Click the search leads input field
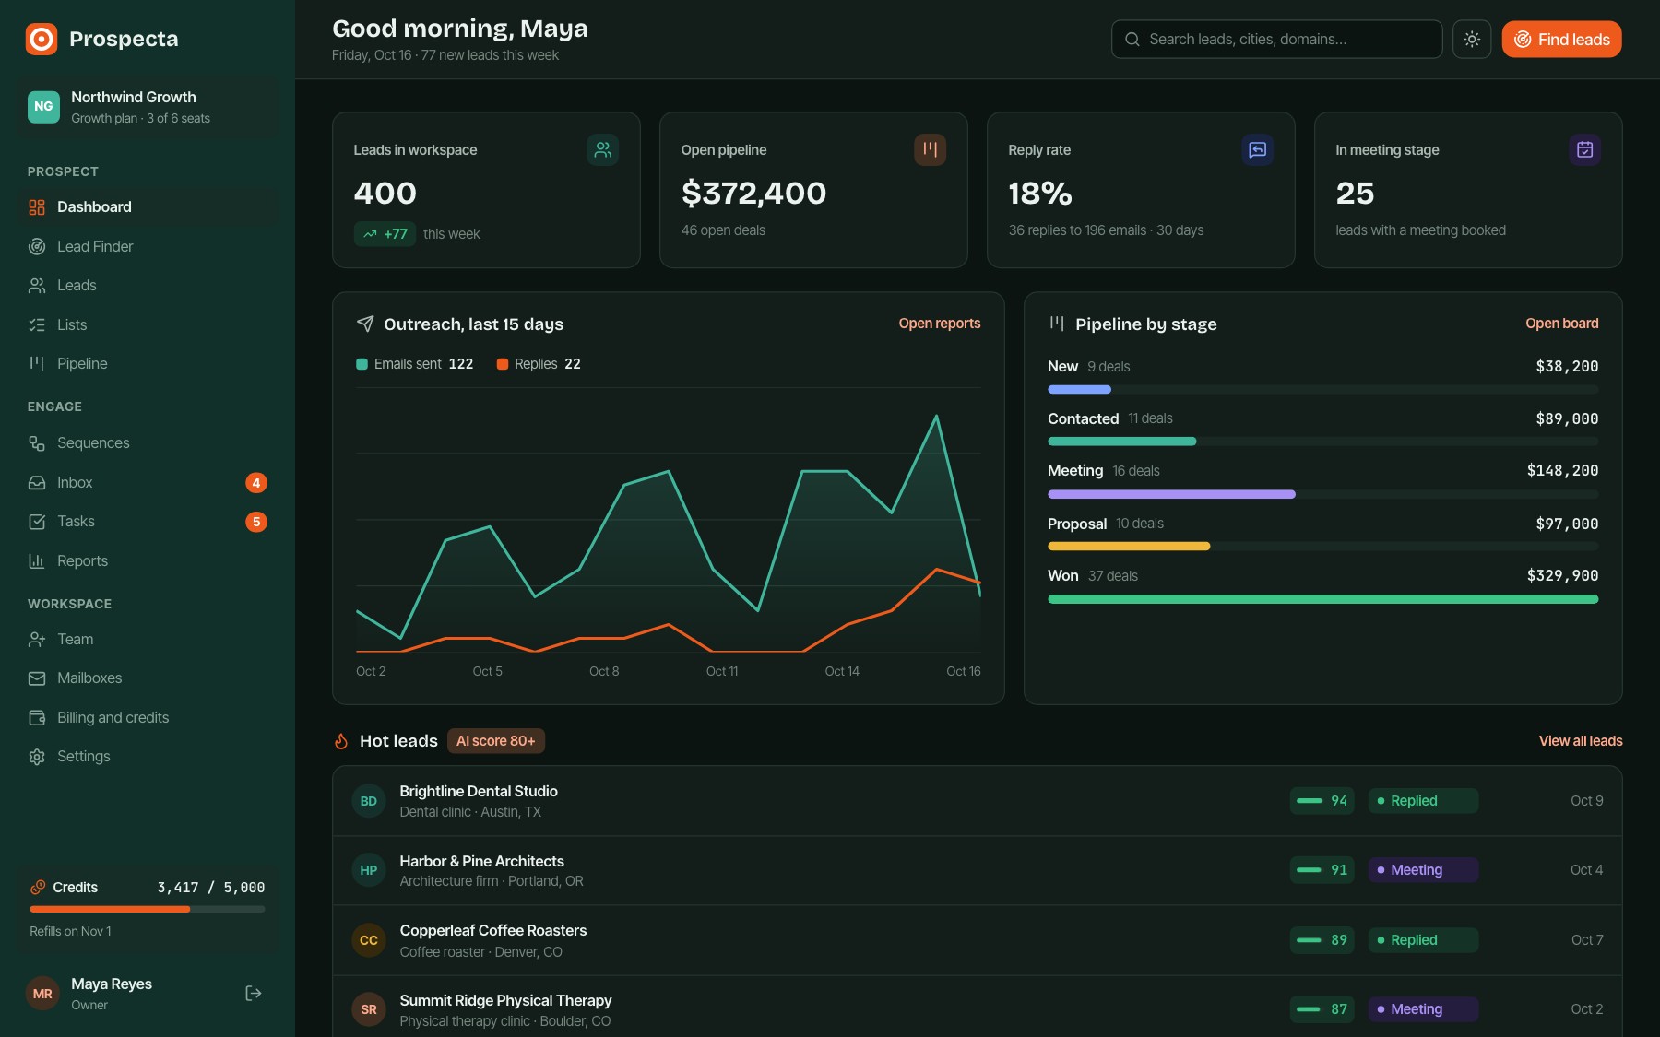1660x1037 pixels. (1277, 40)
